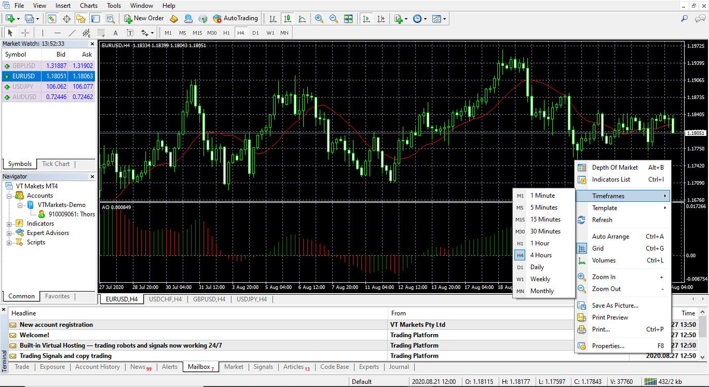This screenshot has width=709, height=387.
Task: Open the New Chart dropdown arrow
Action: click(x=18, y=19)
